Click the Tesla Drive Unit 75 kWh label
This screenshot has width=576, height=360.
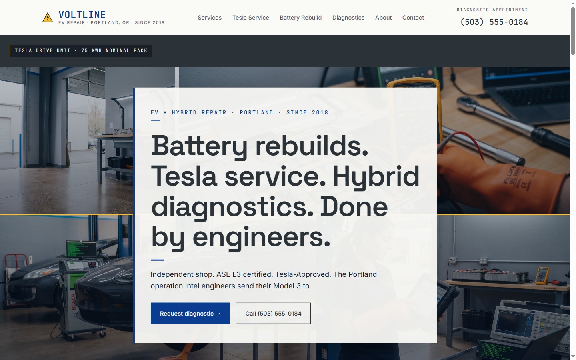pos(81,51)
